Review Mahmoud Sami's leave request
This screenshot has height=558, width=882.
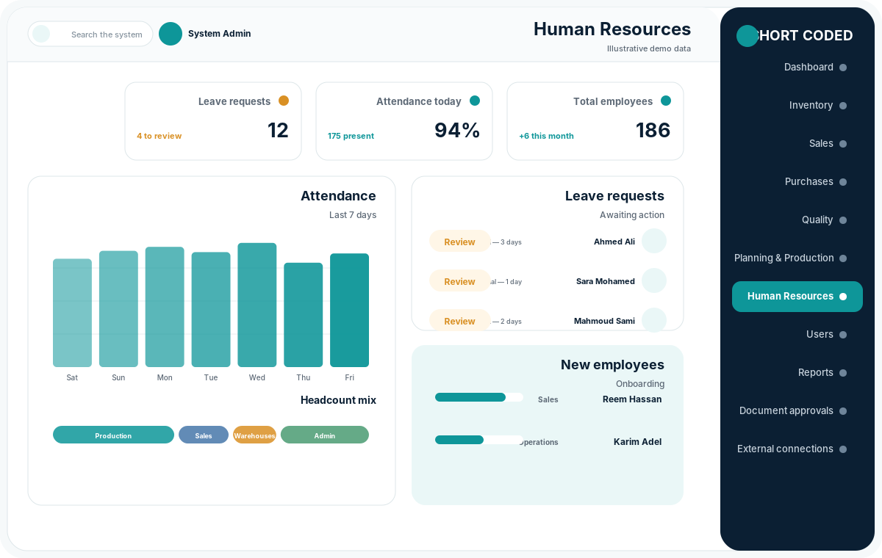click(459, 320)
